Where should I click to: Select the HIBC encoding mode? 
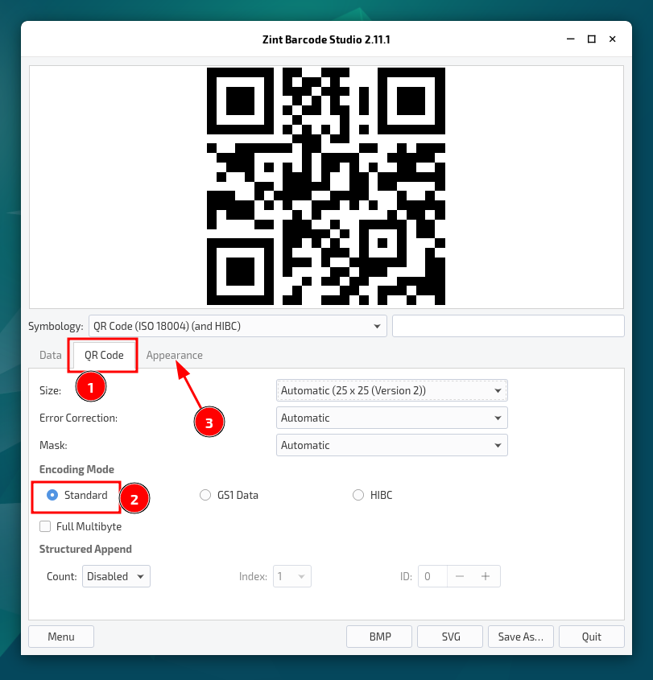tap(358, 495)
